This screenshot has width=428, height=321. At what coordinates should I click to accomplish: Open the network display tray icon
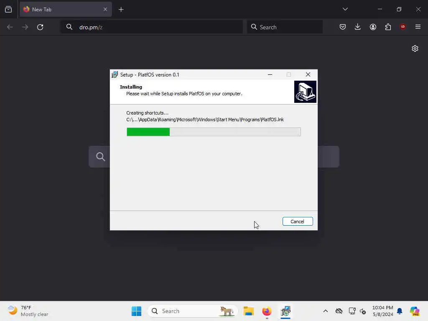(352, 311)
